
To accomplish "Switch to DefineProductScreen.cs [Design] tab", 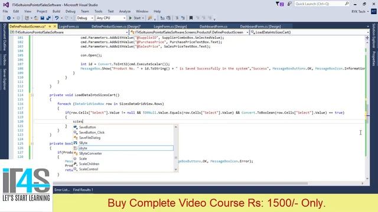I will (x=116, y=26).
